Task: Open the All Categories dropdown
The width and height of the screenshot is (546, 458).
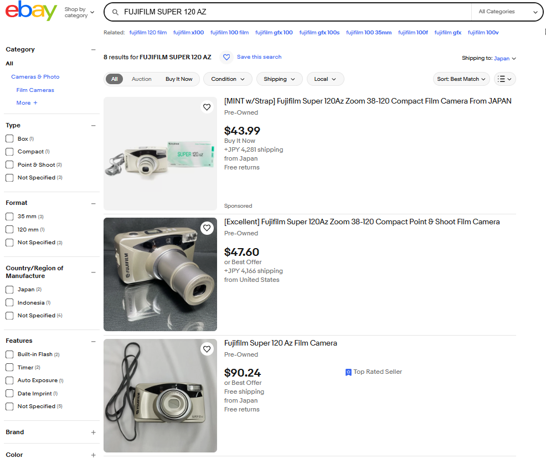Action: (507, 12)
